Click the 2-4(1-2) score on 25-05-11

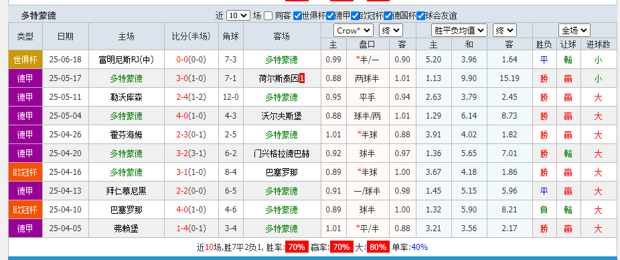(x=191, y=97)
